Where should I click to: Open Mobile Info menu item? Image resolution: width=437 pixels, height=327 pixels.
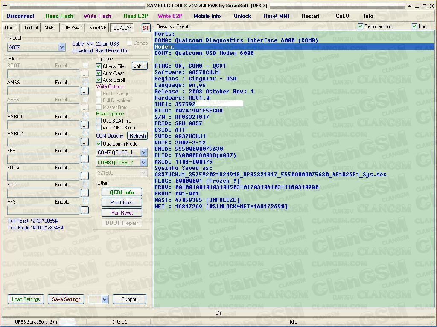pyautogui.click(x=207, y=16)
